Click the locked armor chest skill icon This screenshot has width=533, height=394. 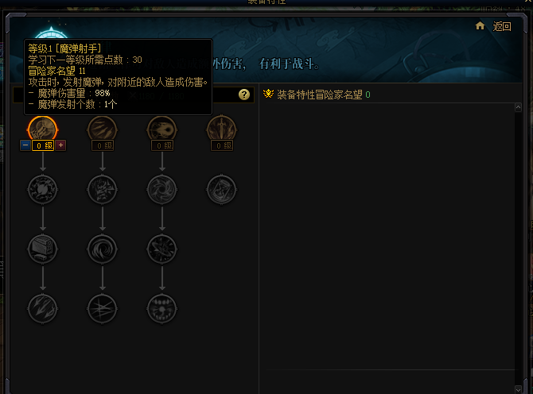42,249
